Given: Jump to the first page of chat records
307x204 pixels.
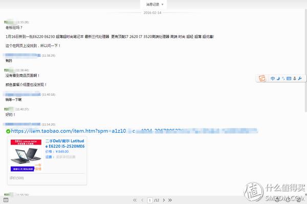Looking at the screenshot, I should click(135, 200).
